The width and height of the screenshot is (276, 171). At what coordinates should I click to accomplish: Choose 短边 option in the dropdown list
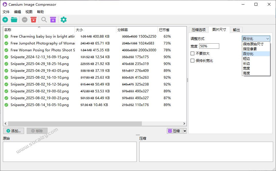click(246, 59)
